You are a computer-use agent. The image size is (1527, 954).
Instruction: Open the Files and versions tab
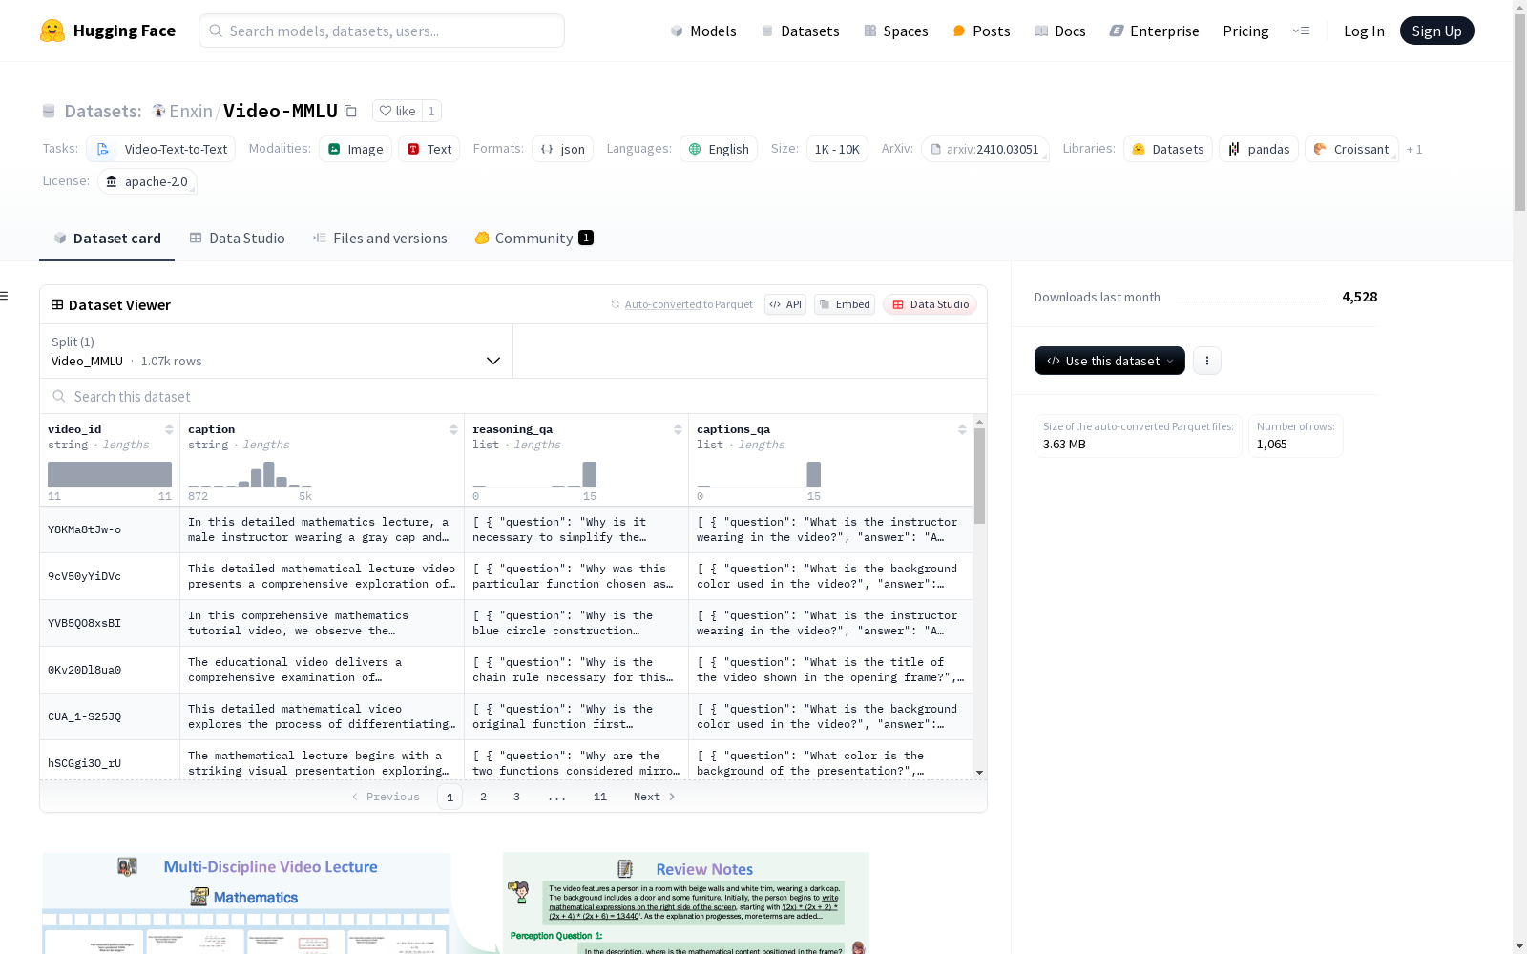click(x=380, y=238)
